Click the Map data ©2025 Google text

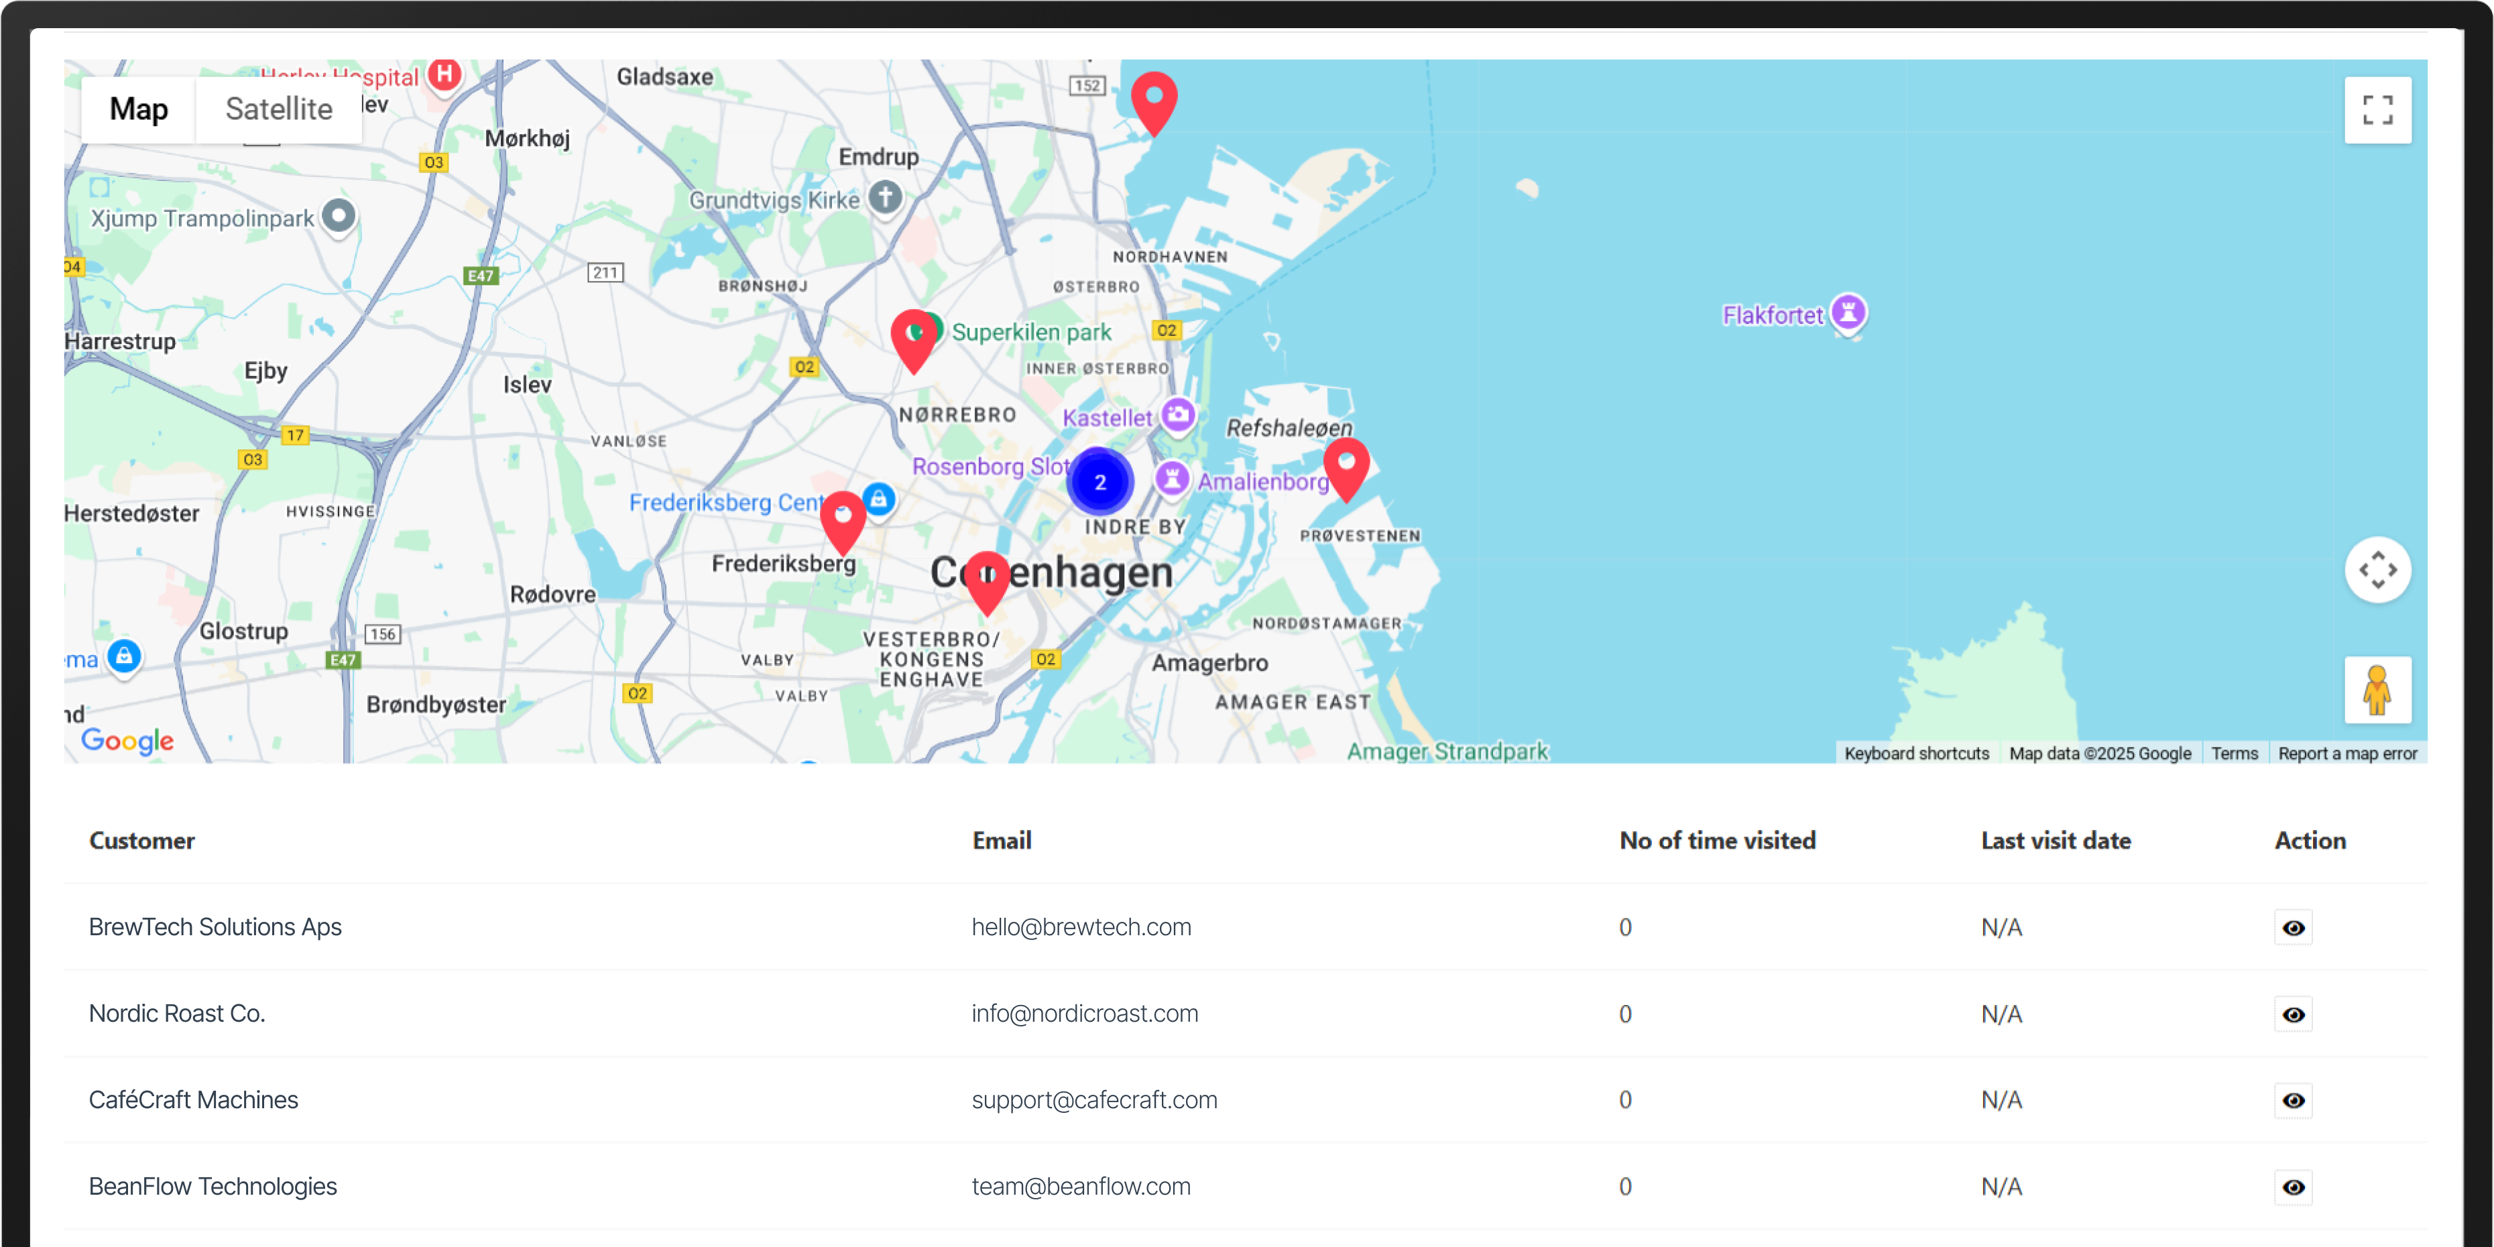2099,754
